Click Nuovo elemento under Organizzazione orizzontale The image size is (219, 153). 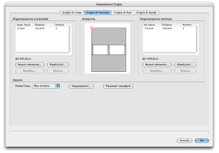(x=30, y=65)
